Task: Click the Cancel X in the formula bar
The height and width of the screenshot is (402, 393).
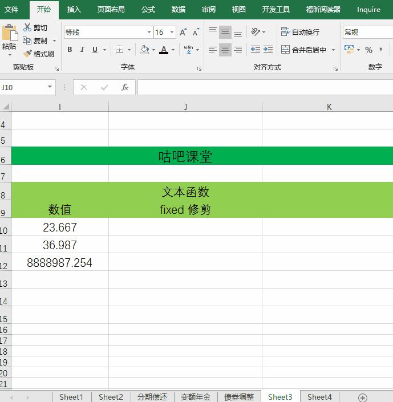Action: tap(84, 87)
